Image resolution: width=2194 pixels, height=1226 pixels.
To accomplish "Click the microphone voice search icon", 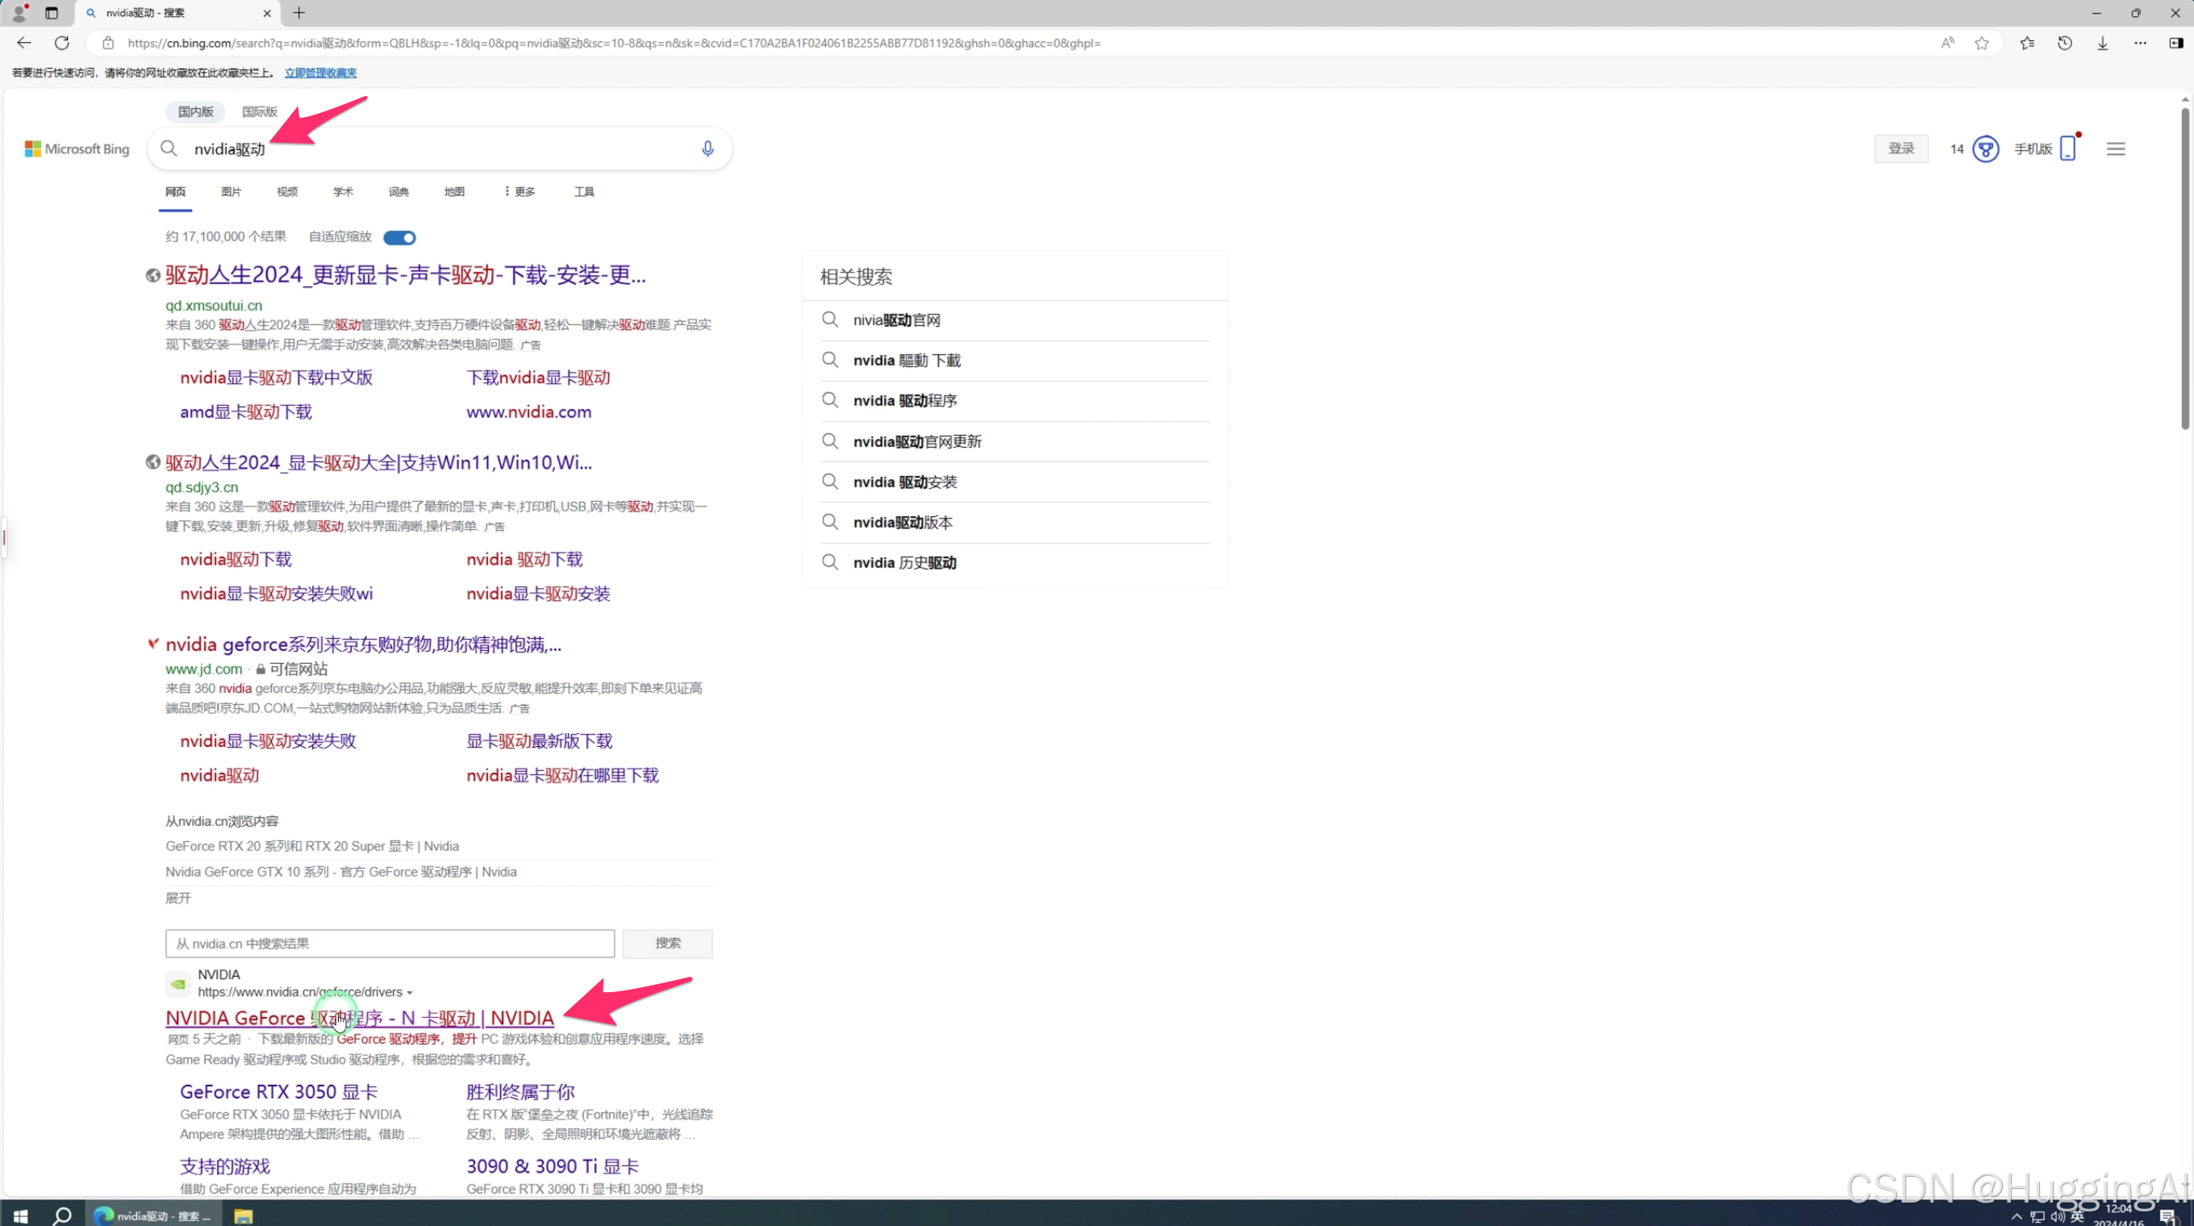I will coord(707,149).
